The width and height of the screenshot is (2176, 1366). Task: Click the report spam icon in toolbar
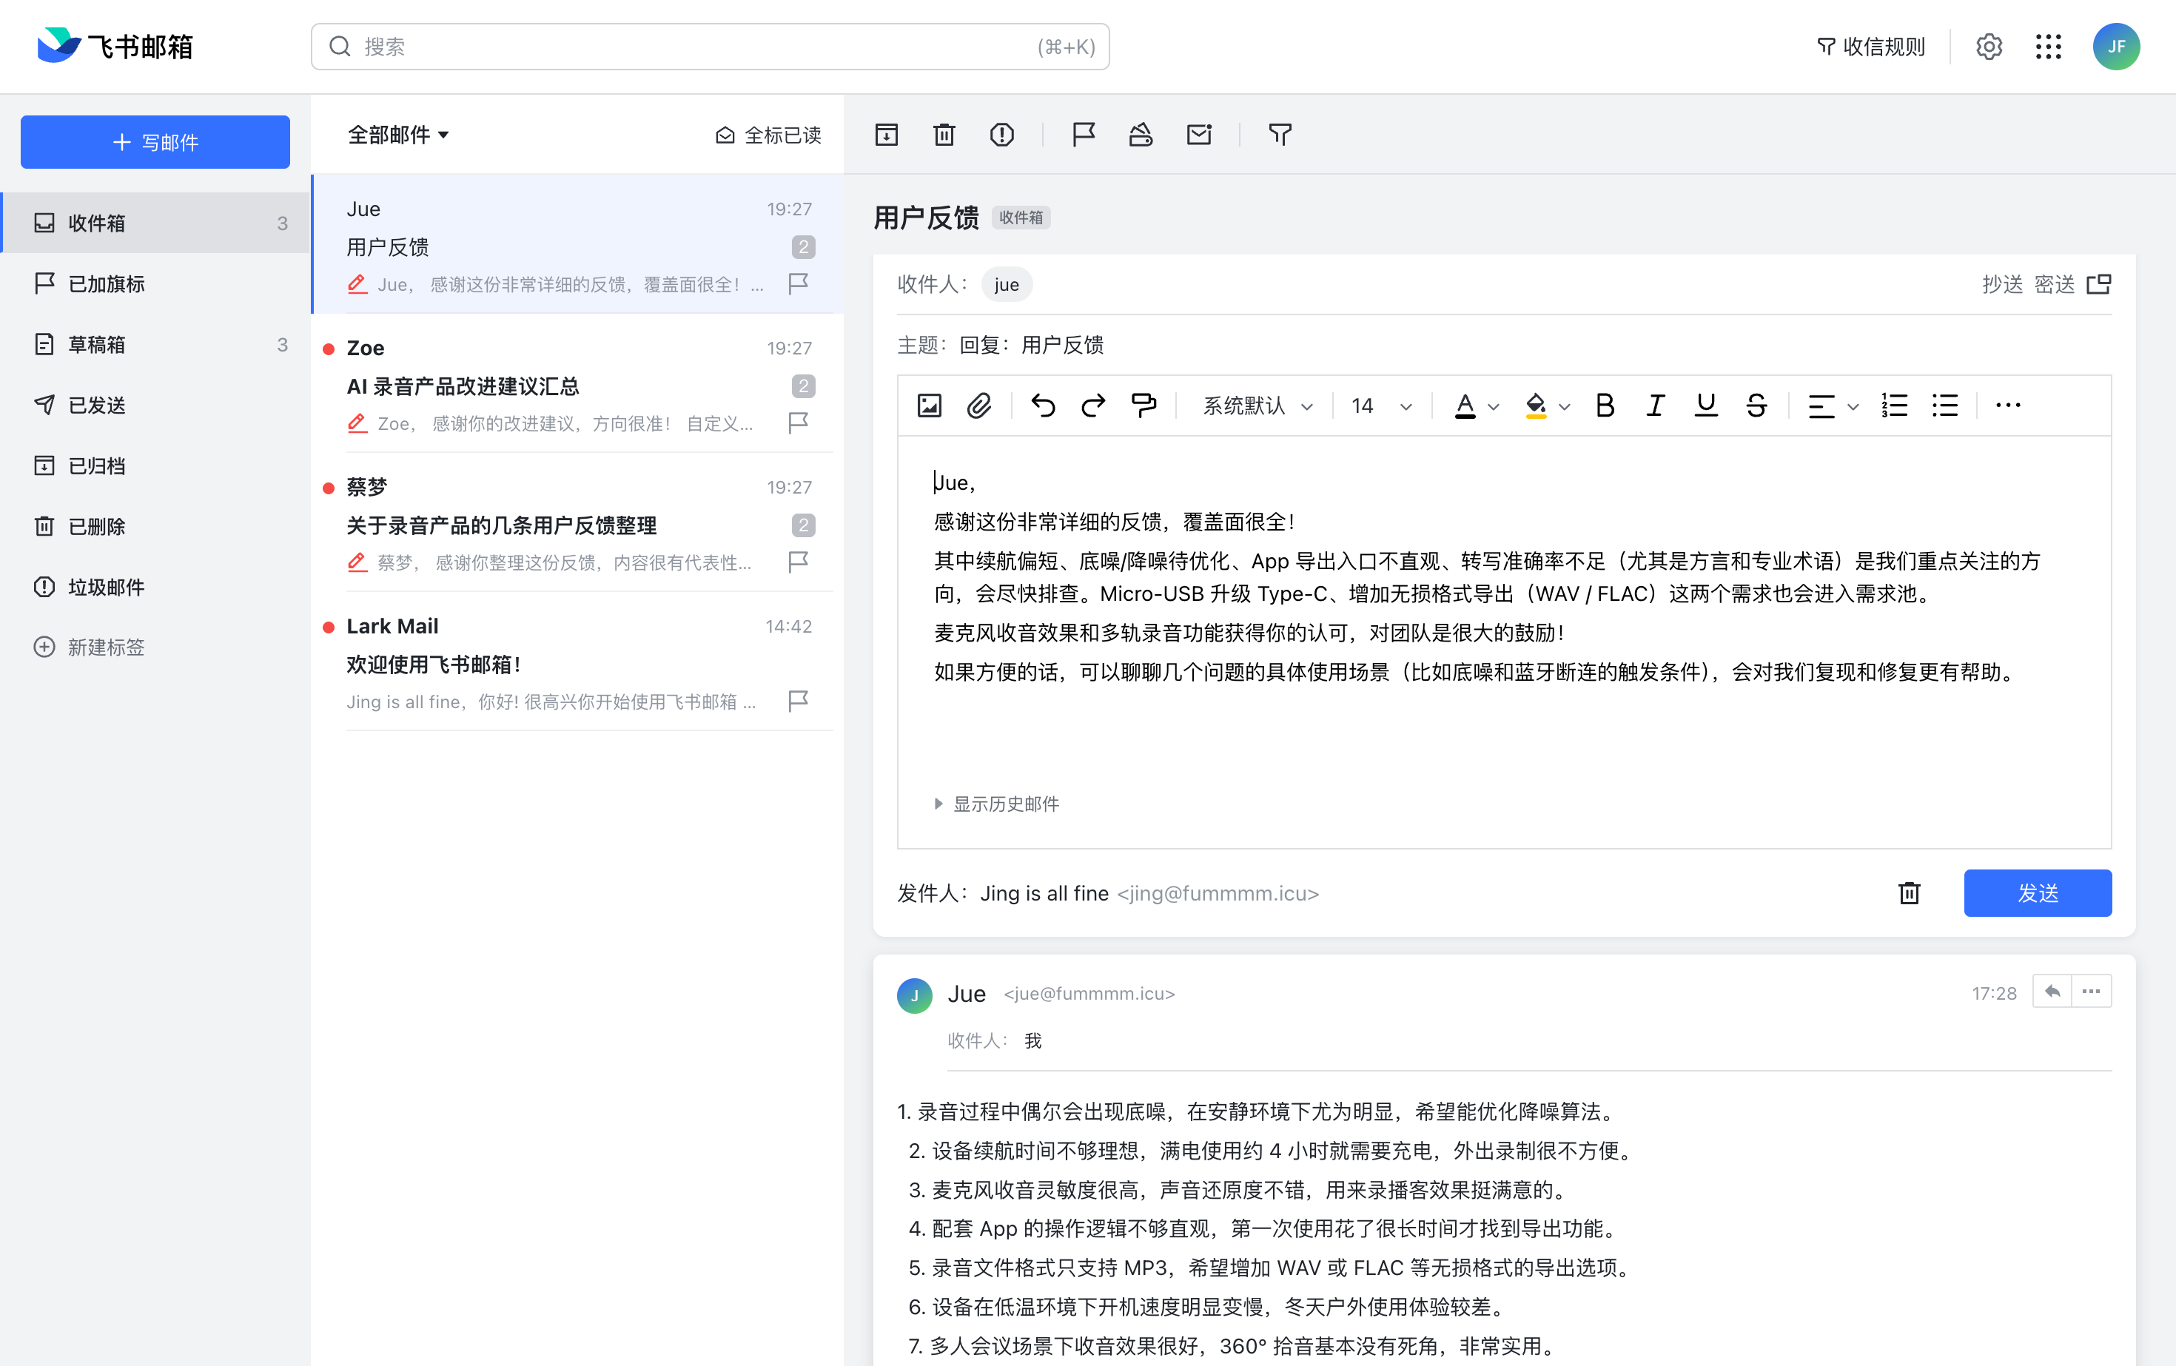click(1001, 135)
